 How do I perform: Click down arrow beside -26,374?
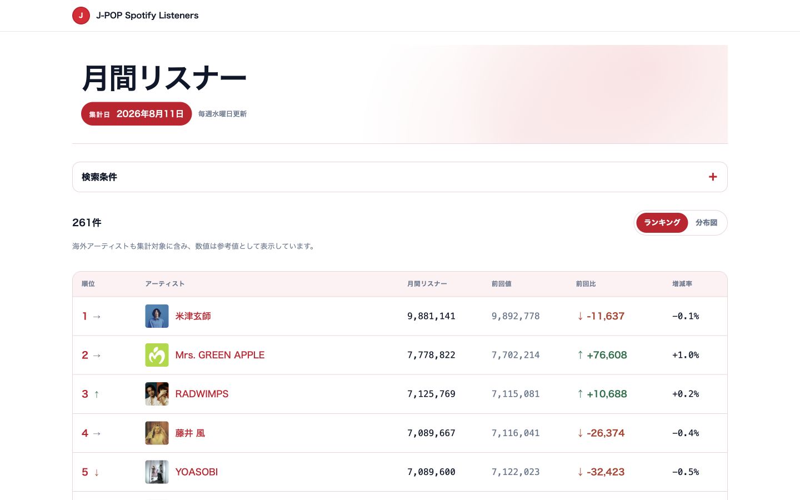coord(580,433)
